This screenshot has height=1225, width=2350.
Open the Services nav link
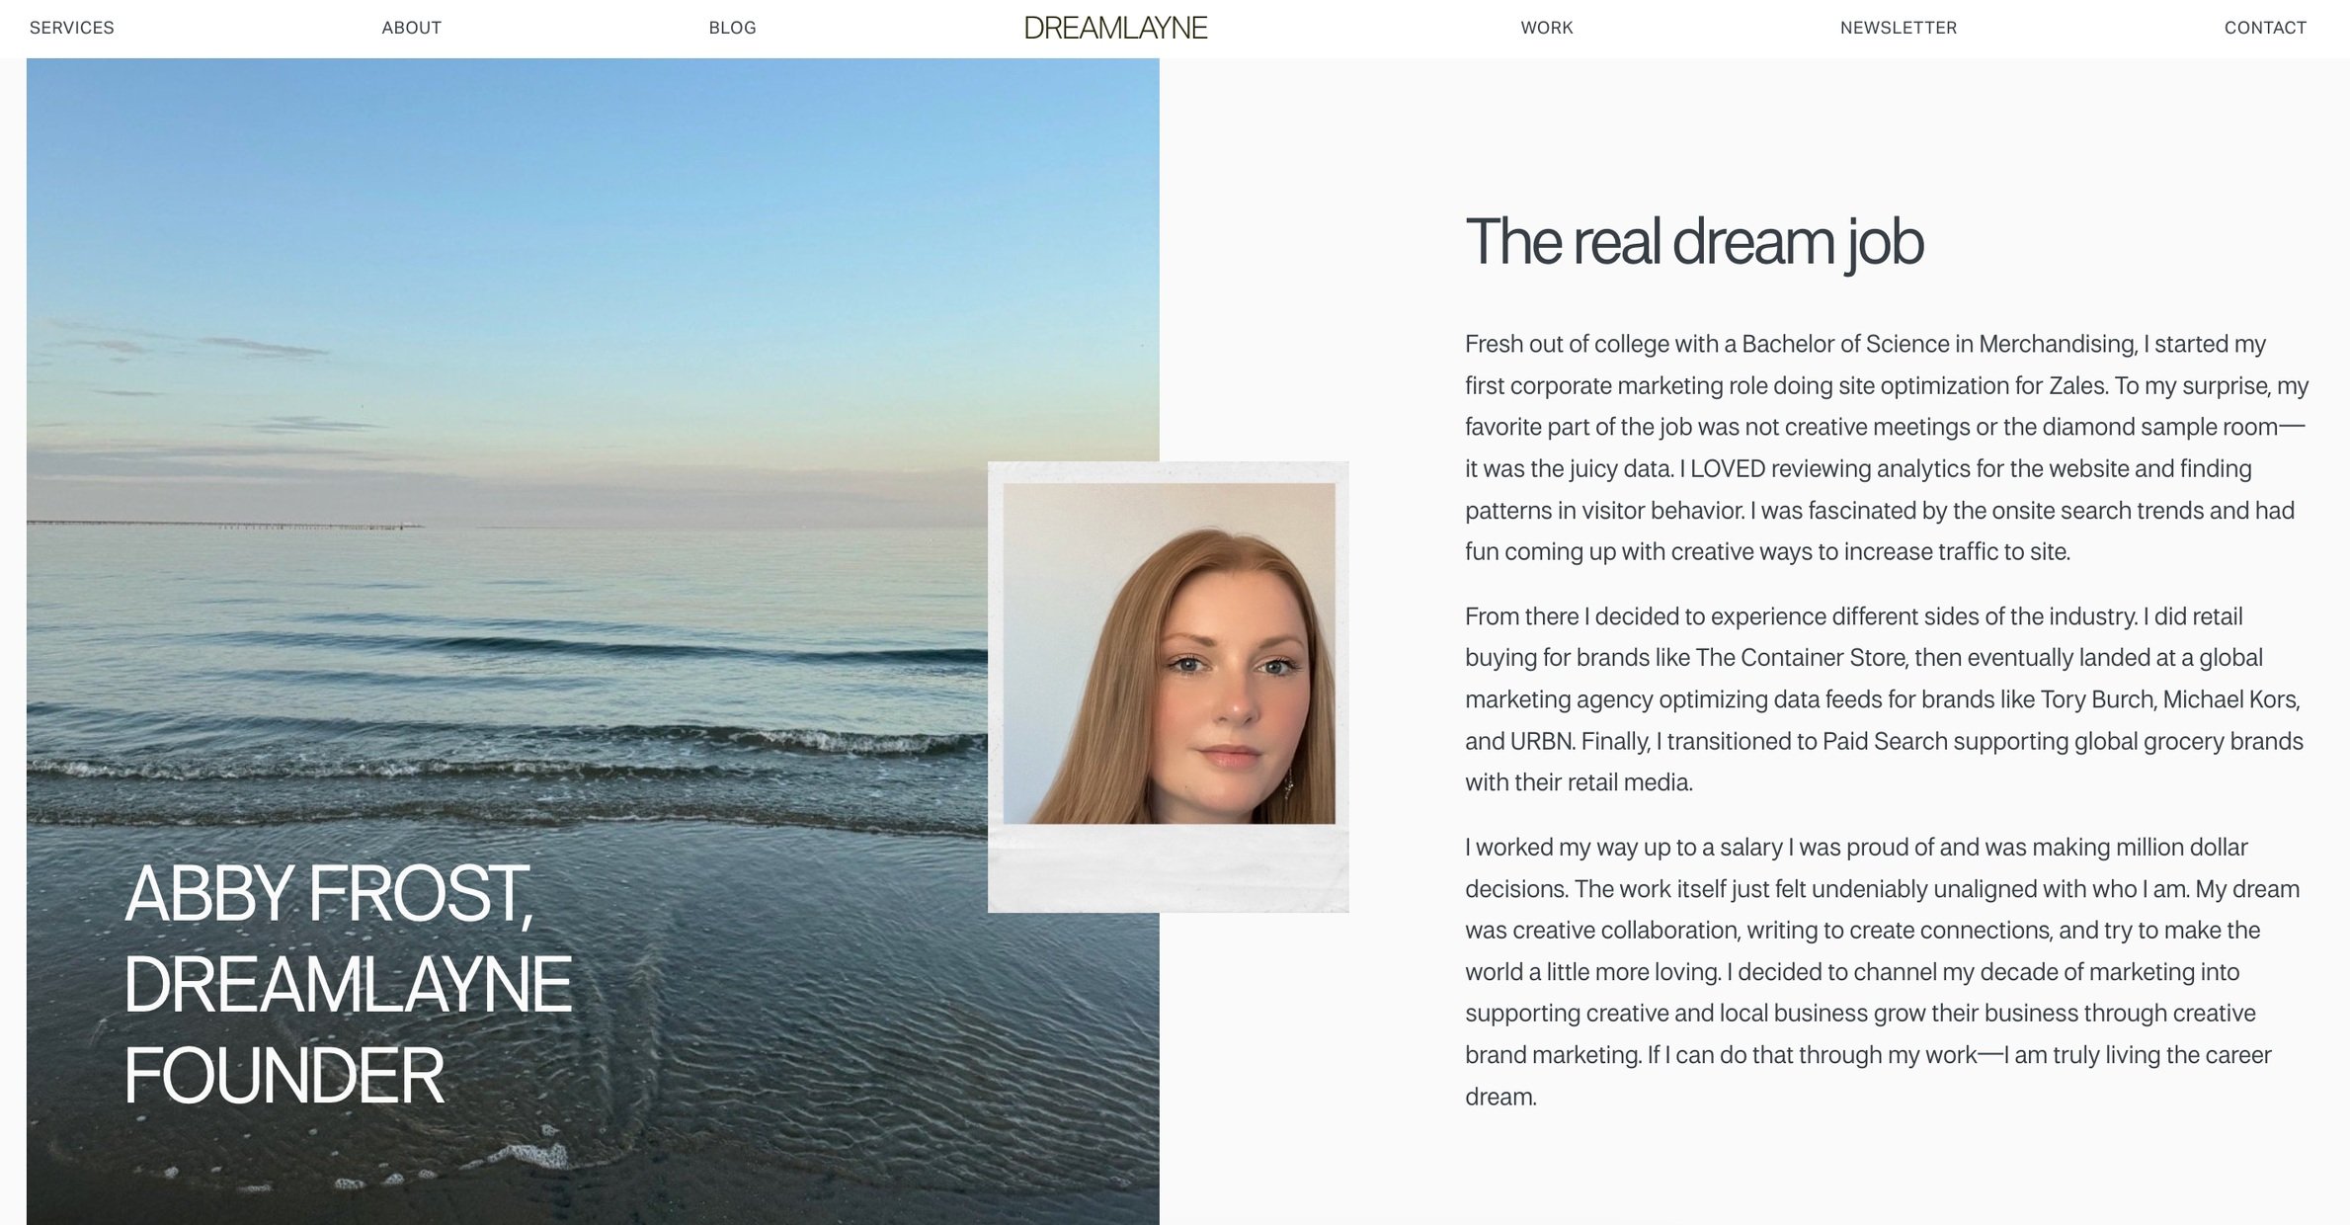[72, 28]
